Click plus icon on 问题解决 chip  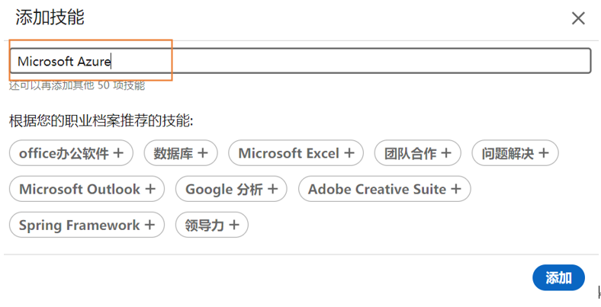click(x=544, y=153)
